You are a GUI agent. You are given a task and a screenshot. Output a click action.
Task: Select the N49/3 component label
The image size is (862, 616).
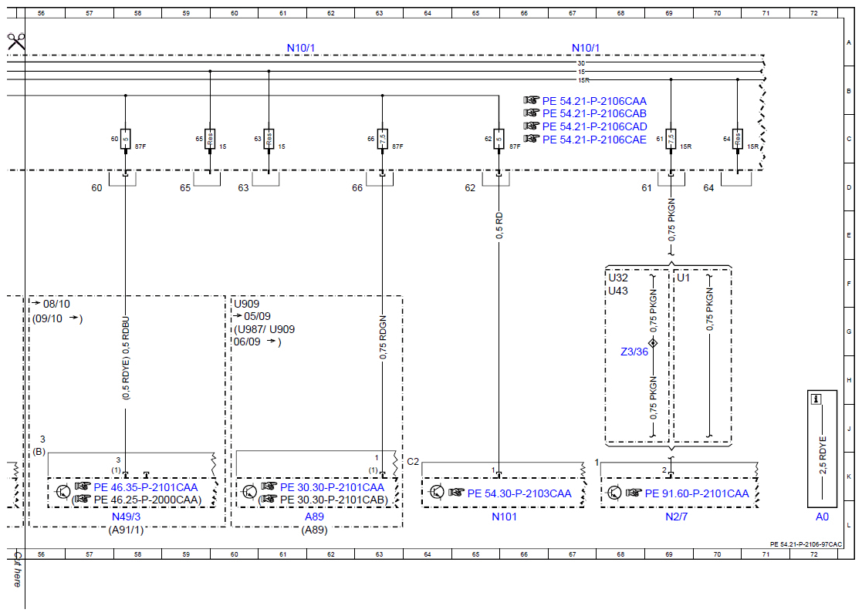coord(126,517)
